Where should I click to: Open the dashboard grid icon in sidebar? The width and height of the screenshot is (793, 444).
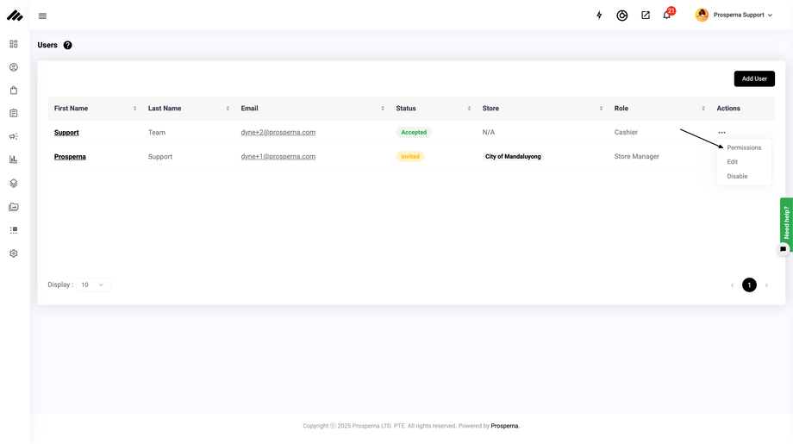point(14,44)
